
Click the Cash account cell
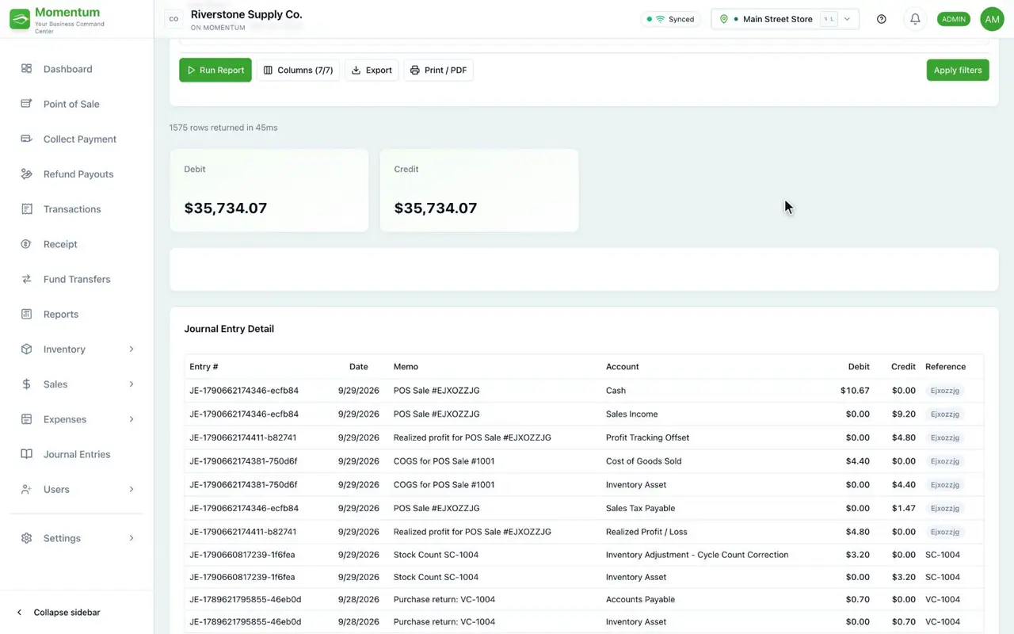pyautogui.click(x=616, y=391)
